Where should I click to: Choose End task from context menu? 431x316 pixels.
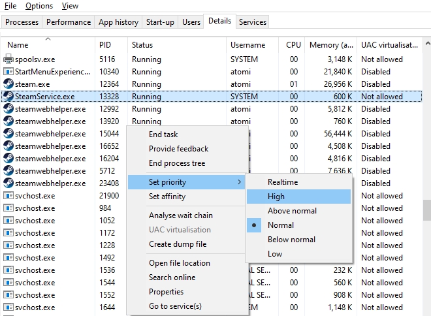186,134
